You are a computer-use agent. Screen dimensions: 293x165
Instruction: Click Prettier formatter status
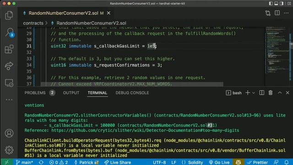pos(257,162)
